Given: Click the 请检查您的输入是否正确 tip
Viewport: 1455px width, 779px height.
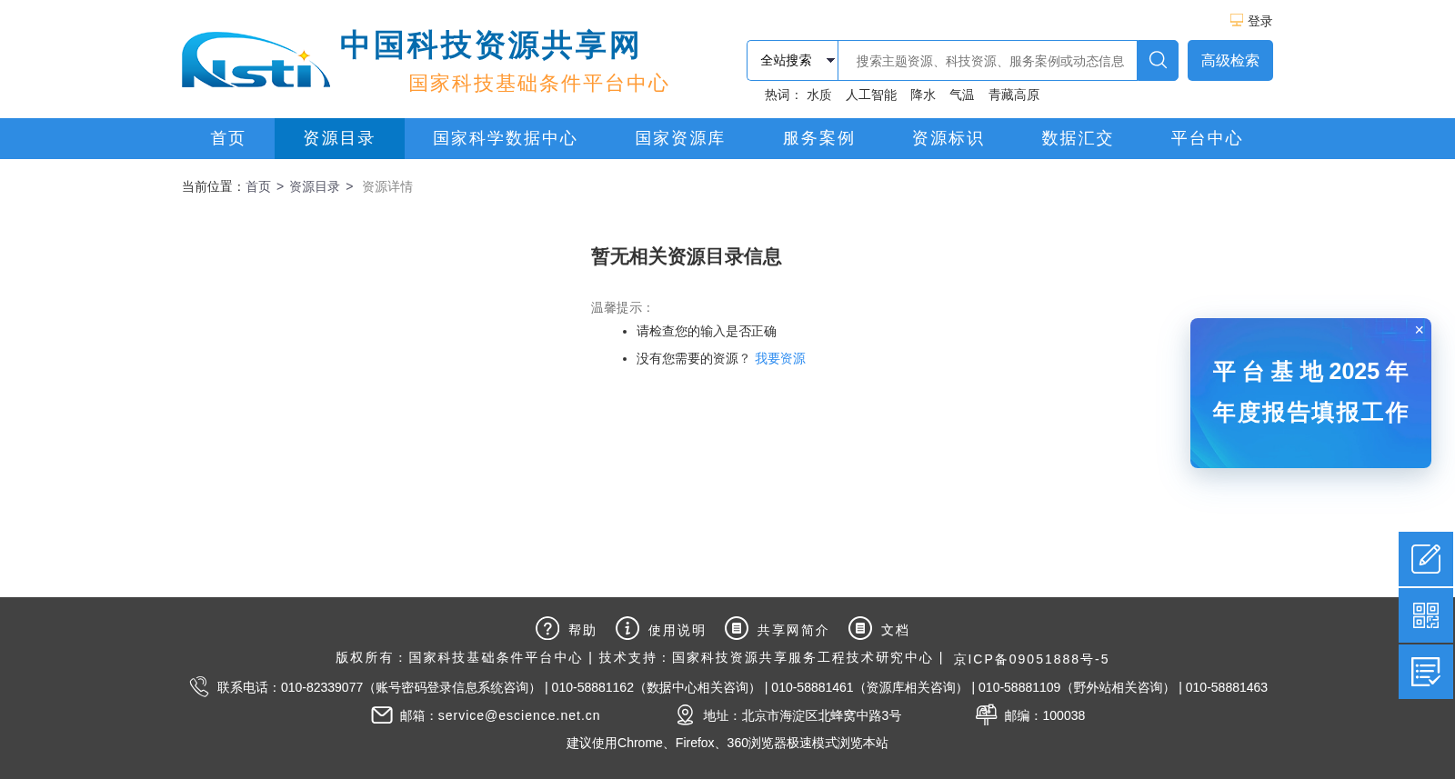Looking at the screenshot, I should pos(707,331).
